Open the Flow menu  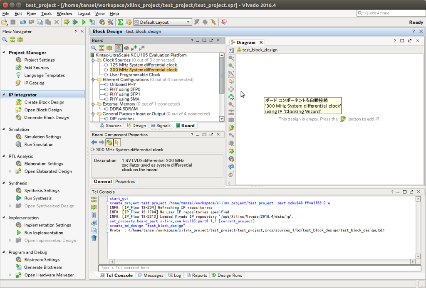(31, 14)
